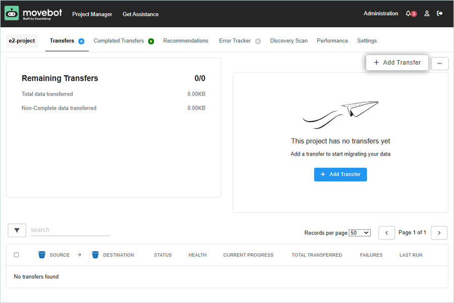Open Project Manager in the top menu
The width and height of the screenshot is (454, 303).
92,14
